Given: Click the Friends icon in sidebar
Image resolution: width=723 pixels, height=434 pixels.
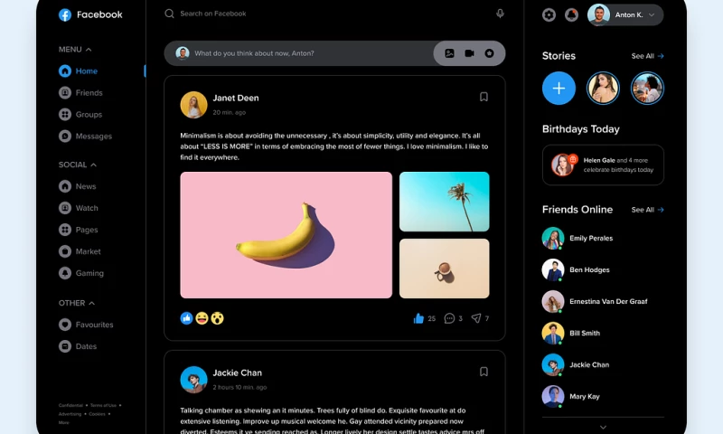Looking at the screenshot, I should pos(65,93).
